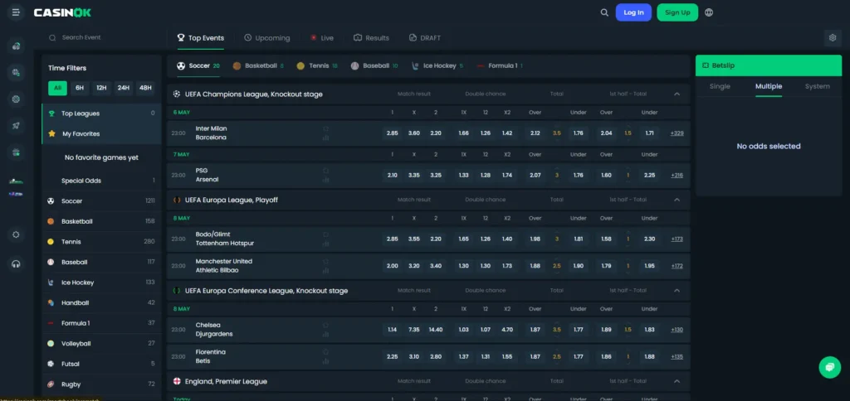
Task: Favorite the Chelsea vs Djurgardens match
Action: click(x=325, y=326)
